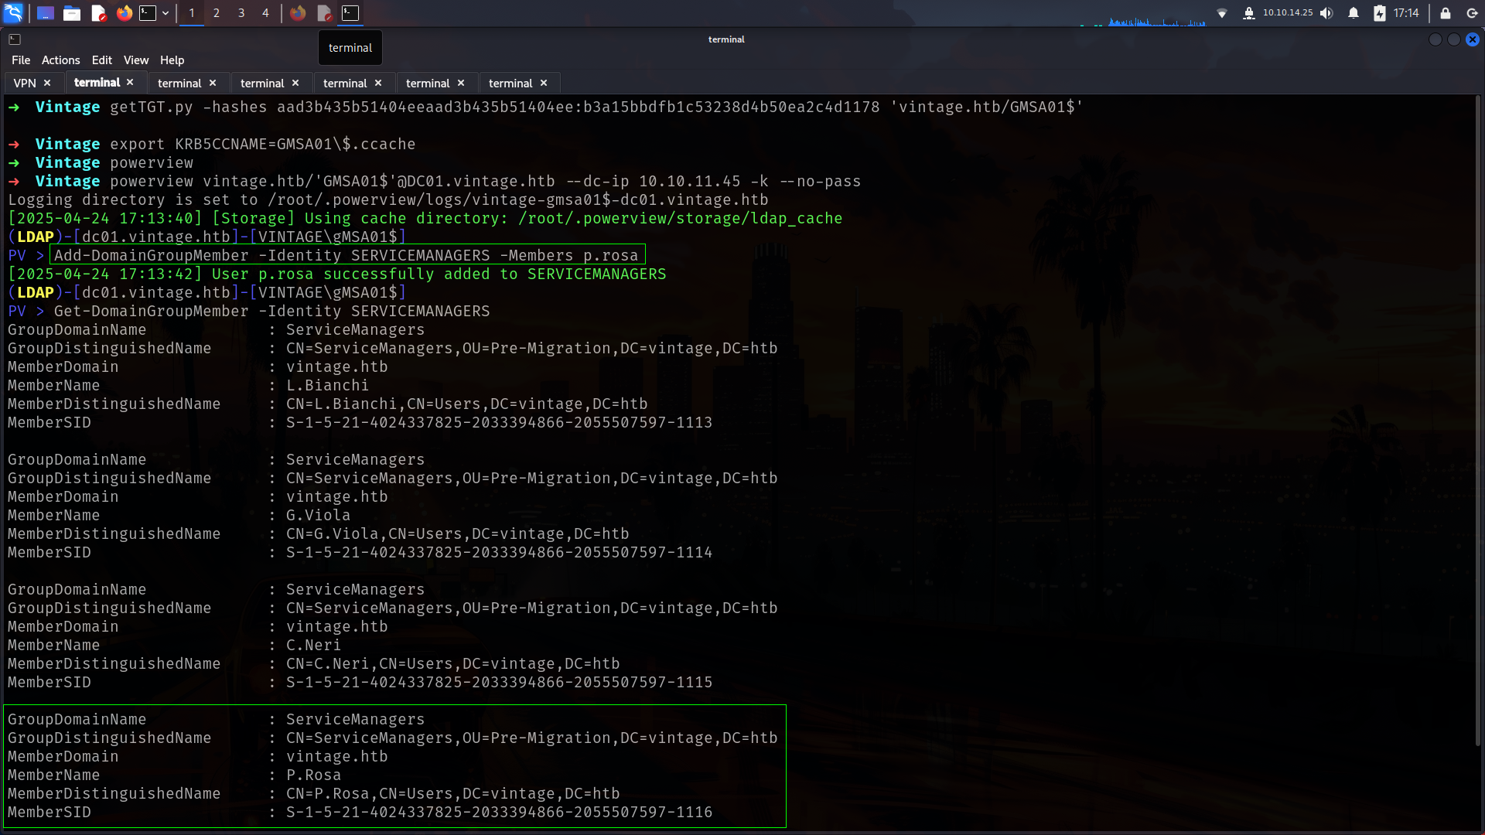1485x835 pixels.
Task: Click the Logging directory output line
Action: (x=388, y=199)
